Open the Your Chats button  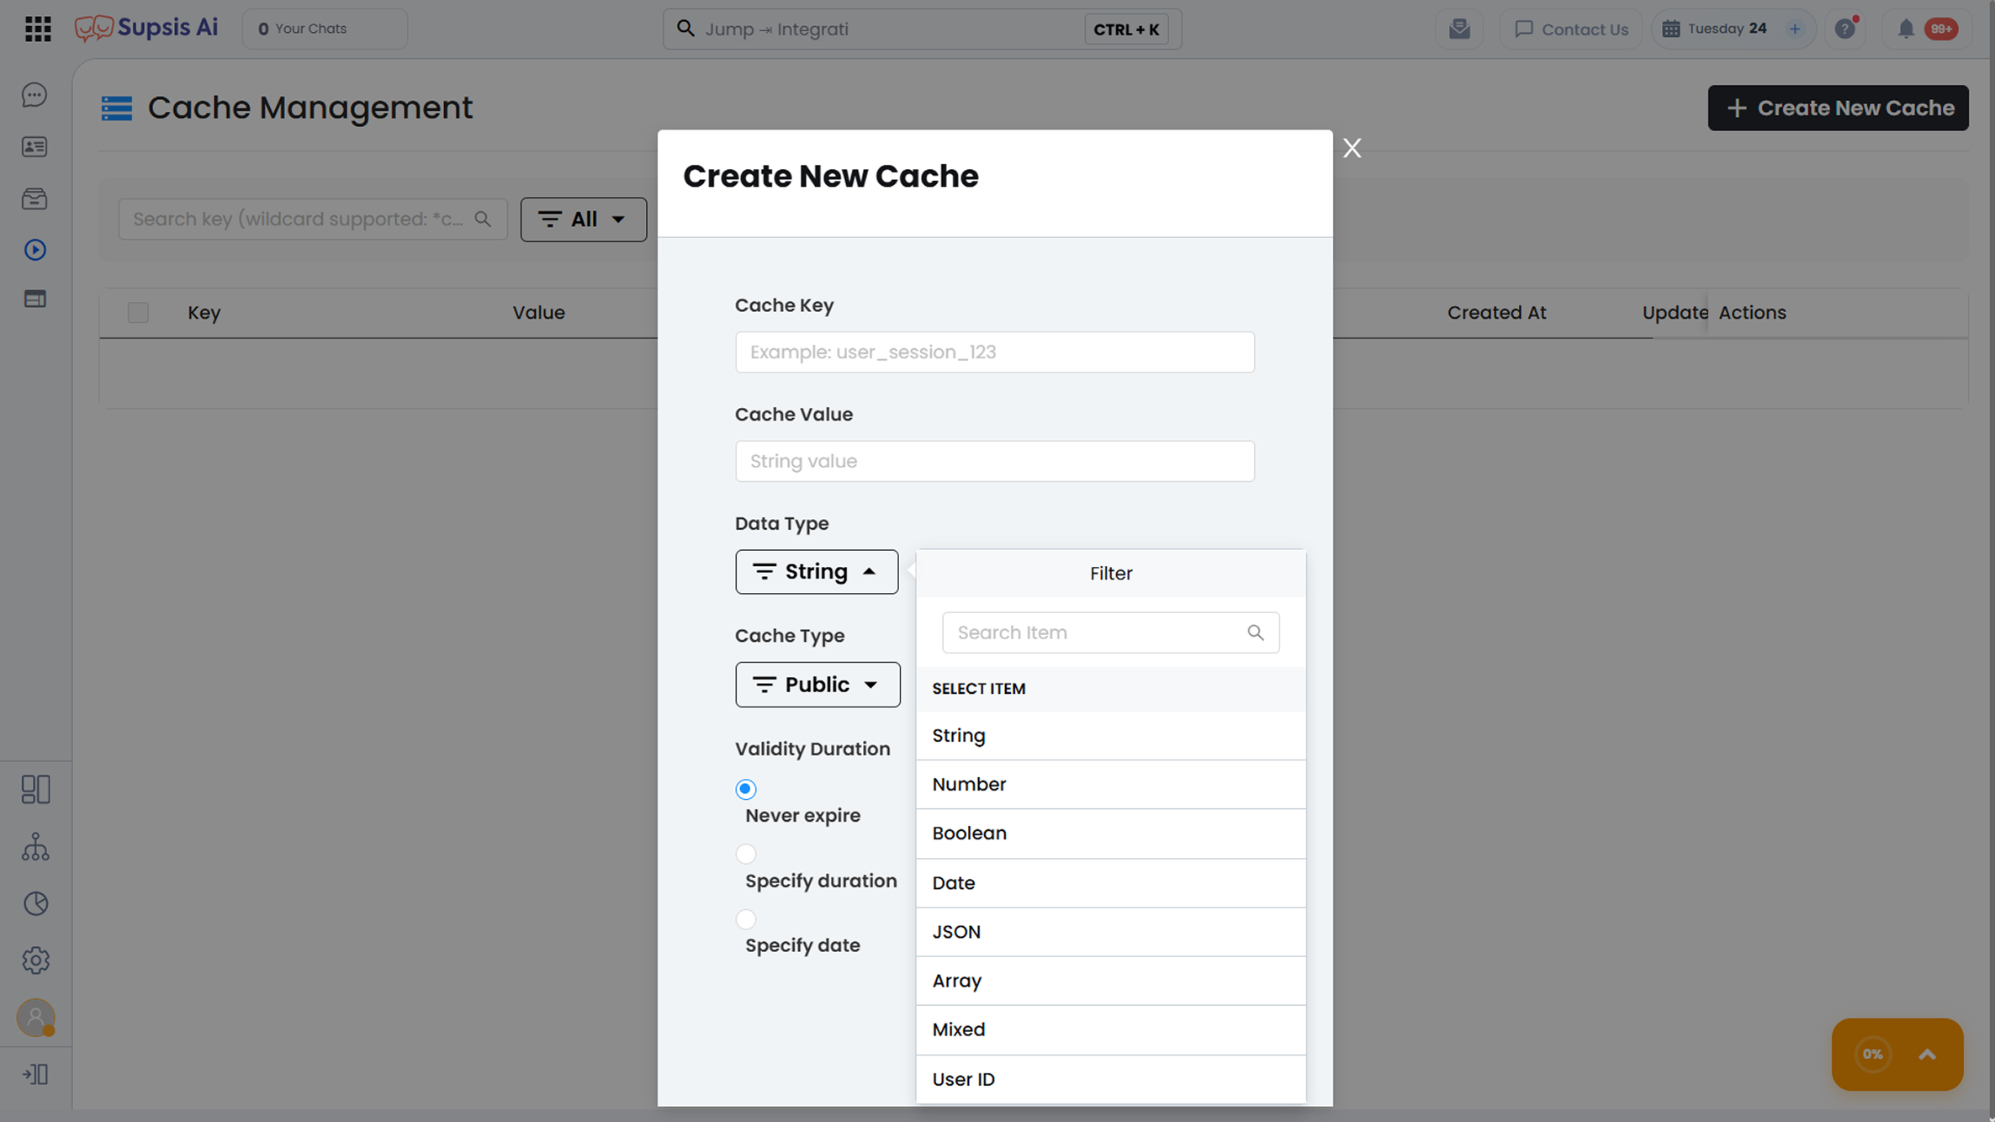click(x=325, y=29)
